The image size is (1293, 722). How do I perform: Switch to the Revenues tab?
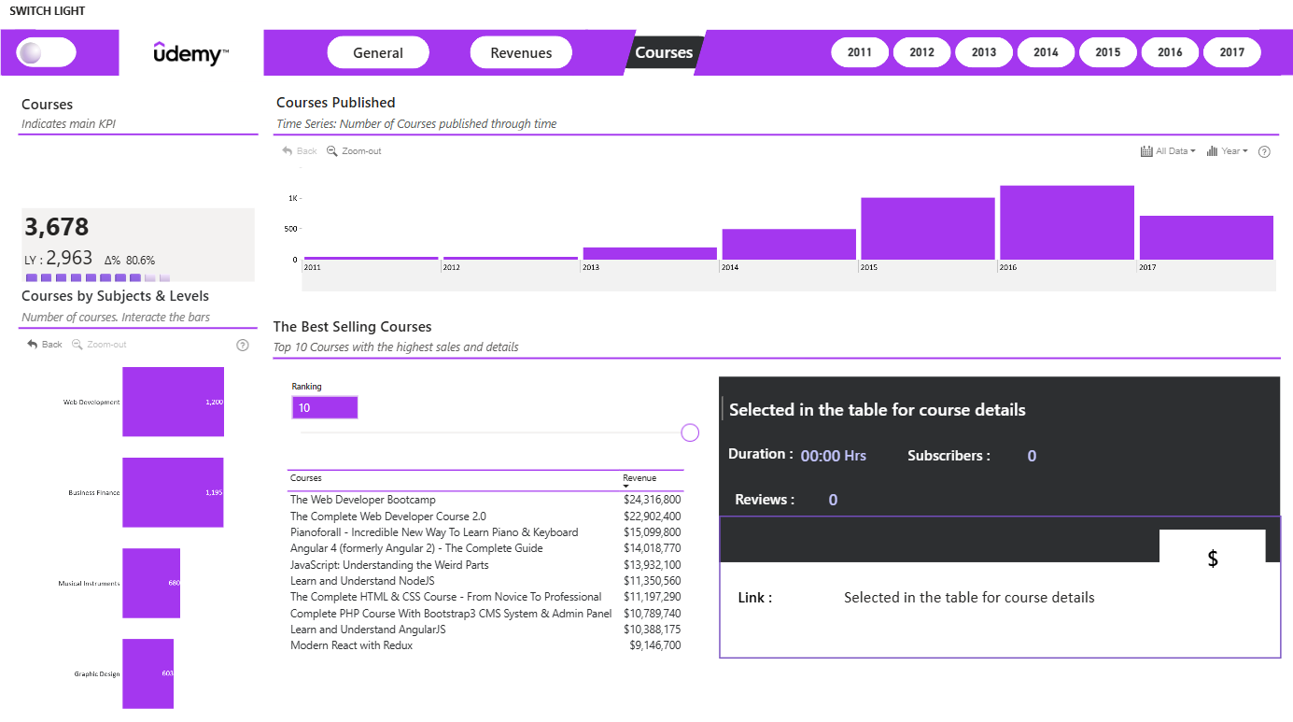[521, 53]
